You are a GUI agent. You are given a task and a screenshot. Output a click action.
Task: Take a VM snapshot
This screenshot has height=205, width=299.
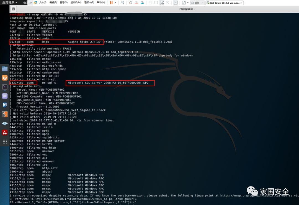point(131,3)
